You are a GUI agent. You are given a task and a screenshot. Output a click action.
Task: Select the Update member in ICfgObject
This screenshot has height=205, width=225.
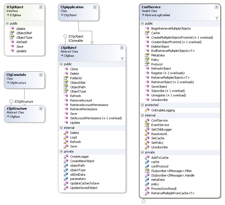(21, 51)
